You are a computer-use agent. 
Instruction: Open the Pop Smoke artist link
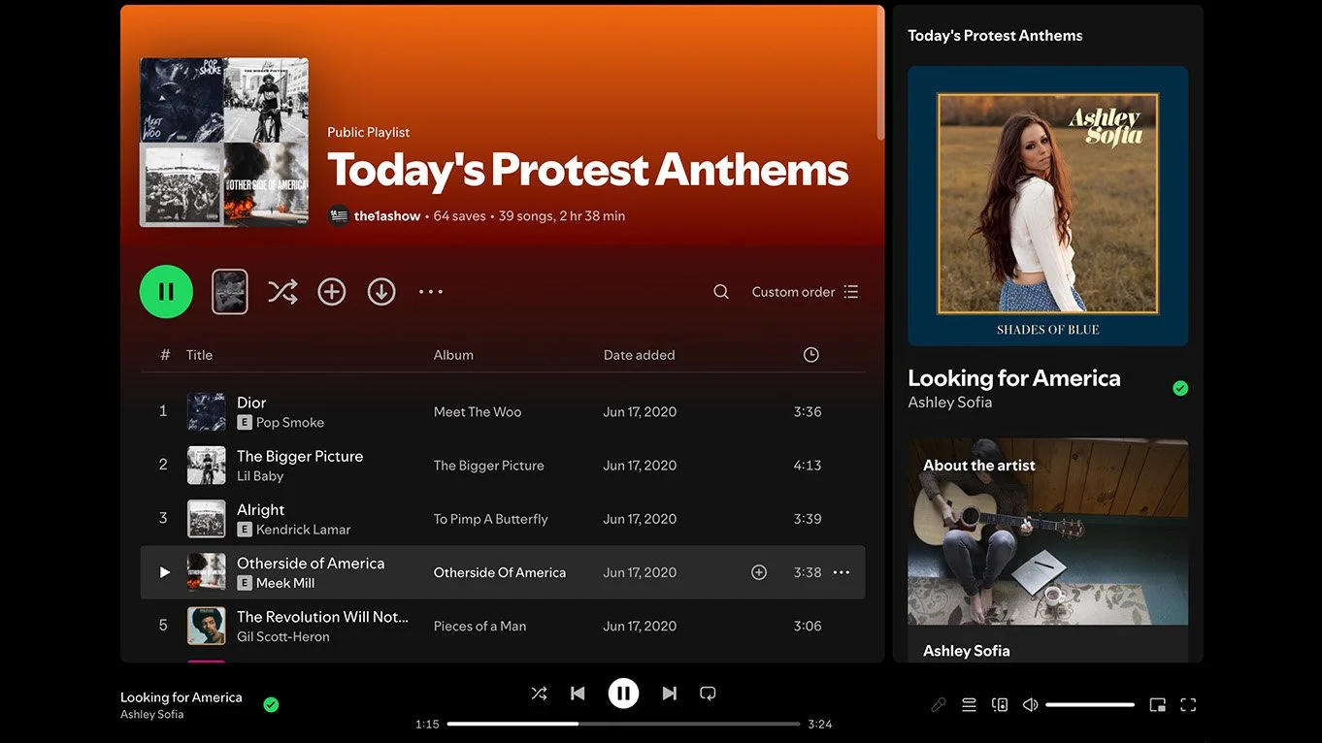(290, 423)
